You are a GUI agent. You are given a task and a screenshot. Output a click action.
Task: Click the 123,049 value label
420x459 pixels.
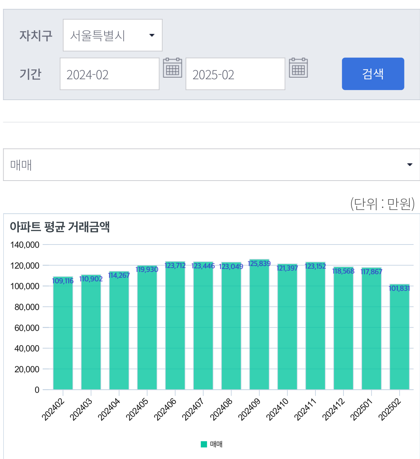(231, 266)
